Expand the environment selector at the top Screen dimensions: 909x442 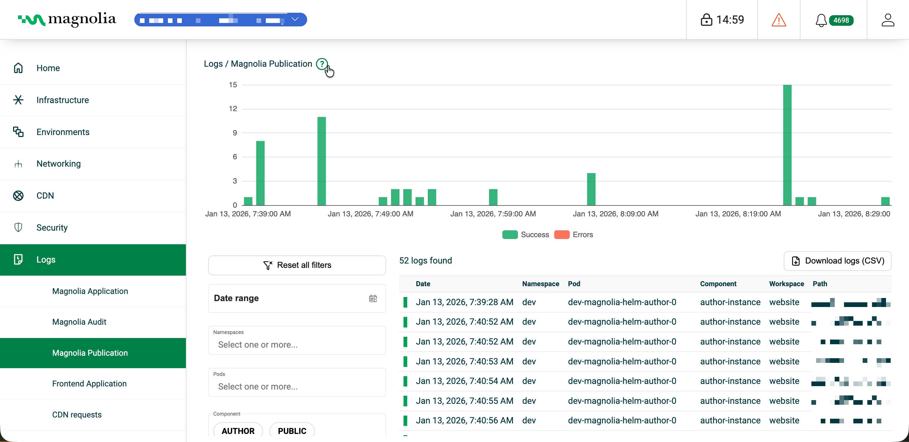point(295,19)
